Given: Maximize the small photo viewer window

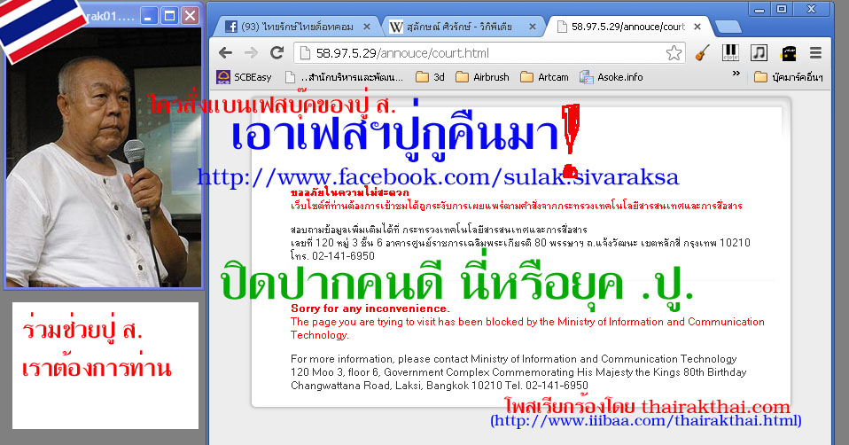Looking at the screenshot, I should (x=169, y=16).
